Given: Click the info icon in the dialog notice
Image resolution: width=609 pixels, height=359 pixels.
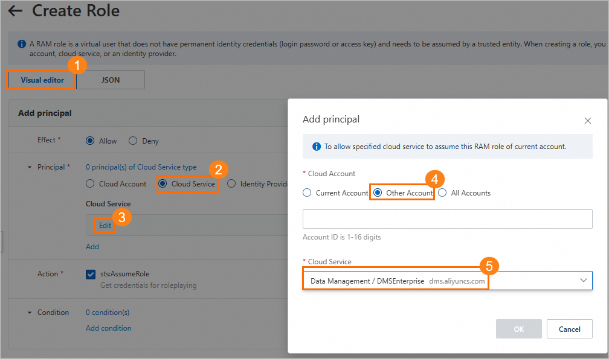Looking at the screenshot, I should pos(317,147).
